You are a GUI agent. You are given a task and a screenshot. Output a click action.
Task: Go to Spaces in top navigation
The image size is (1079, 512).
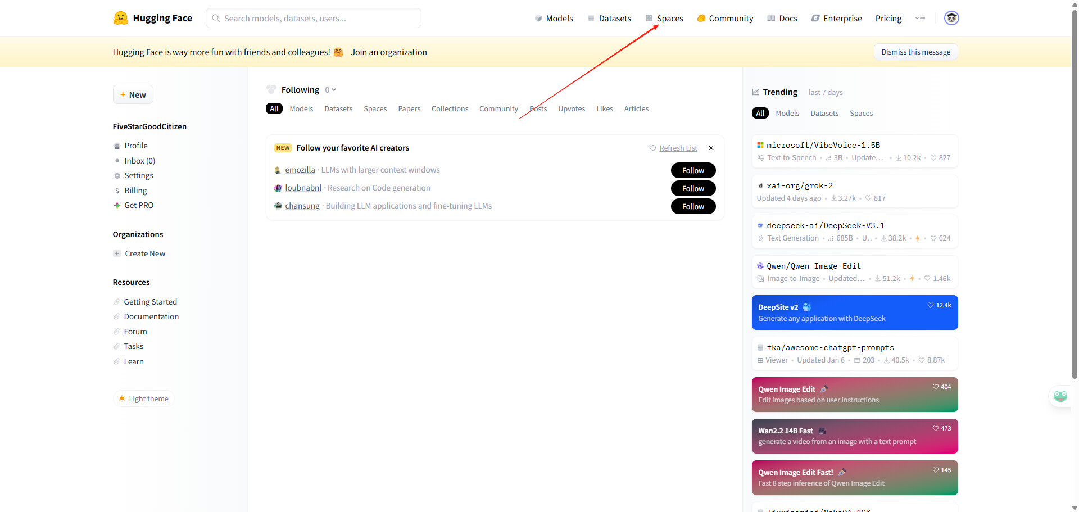tap(664, 18)
